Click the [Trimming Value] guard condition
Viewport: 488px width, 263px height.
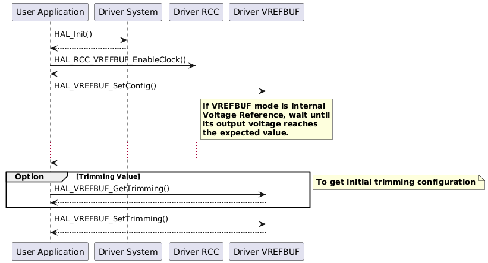[108, 176]
